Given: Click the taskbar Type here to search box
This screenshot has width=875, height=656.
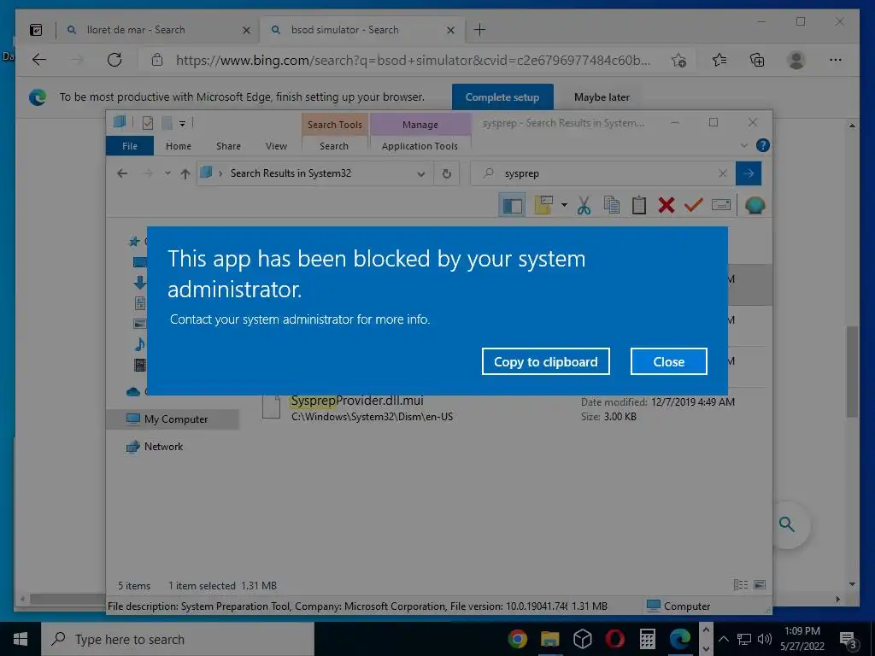Looking at the screenshot, I should pyautogui.click(x=178, y=639).
